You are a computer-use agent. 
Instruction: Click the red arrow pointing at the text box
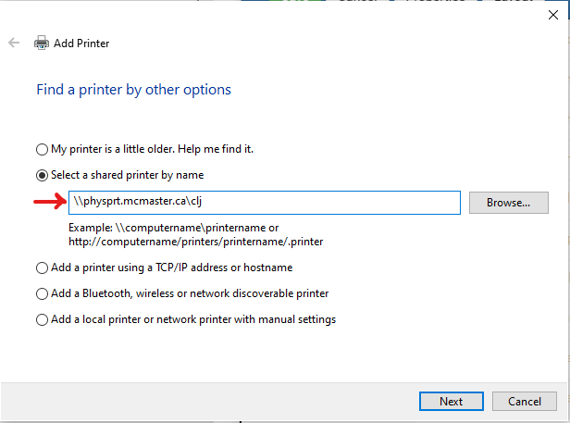pyautogui.click(x=47, y=201)
